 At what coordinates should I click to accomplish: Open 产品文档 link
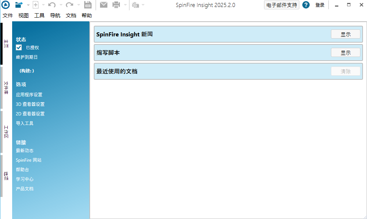point(25,189)
